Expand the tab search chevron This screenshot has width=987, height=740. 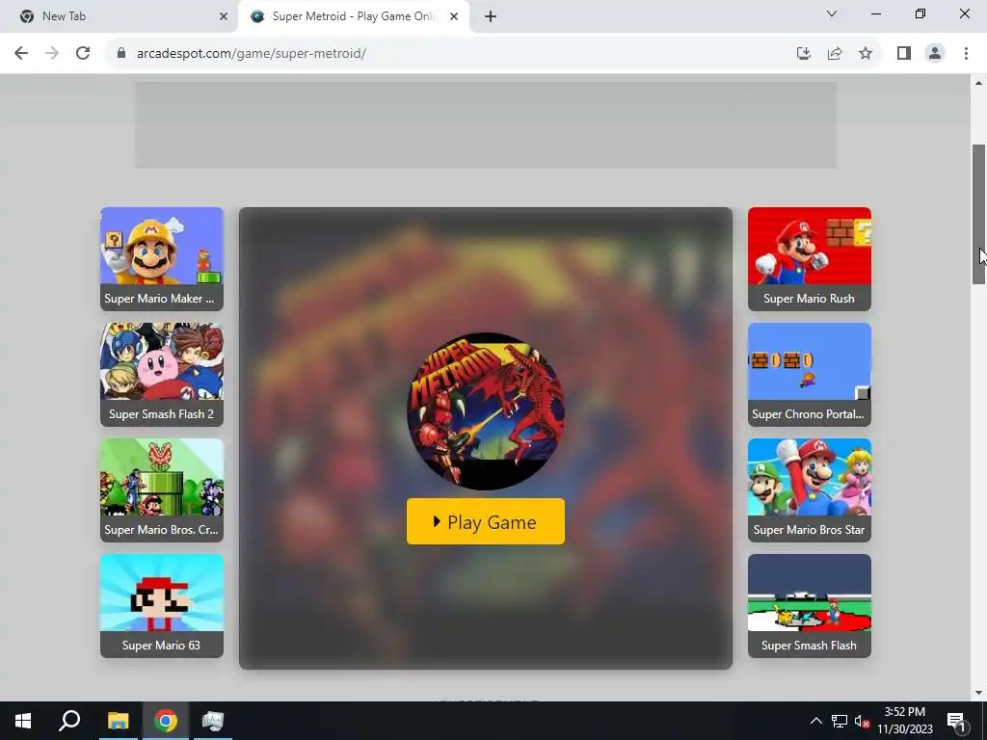click(832, 13)
